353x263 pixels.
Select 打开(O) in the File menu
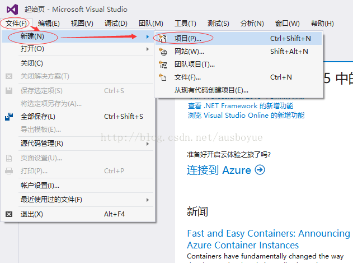78,49
